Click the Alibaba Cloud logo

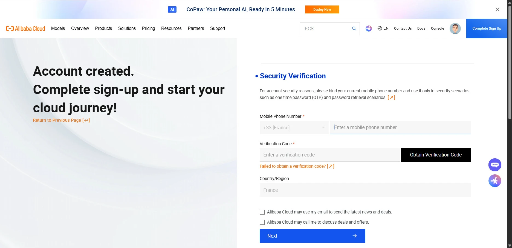point(25,28)
